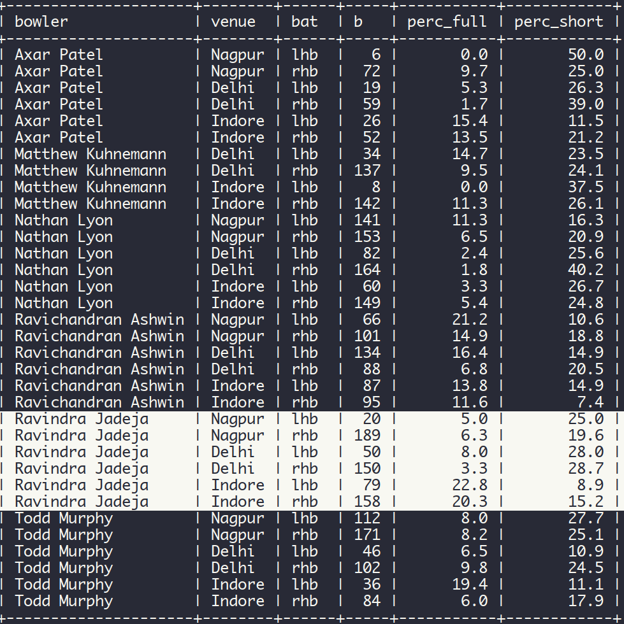Select the perc_full value 8.2
Viewport: 624px width, 624px height.
click(x=474, y=535)
